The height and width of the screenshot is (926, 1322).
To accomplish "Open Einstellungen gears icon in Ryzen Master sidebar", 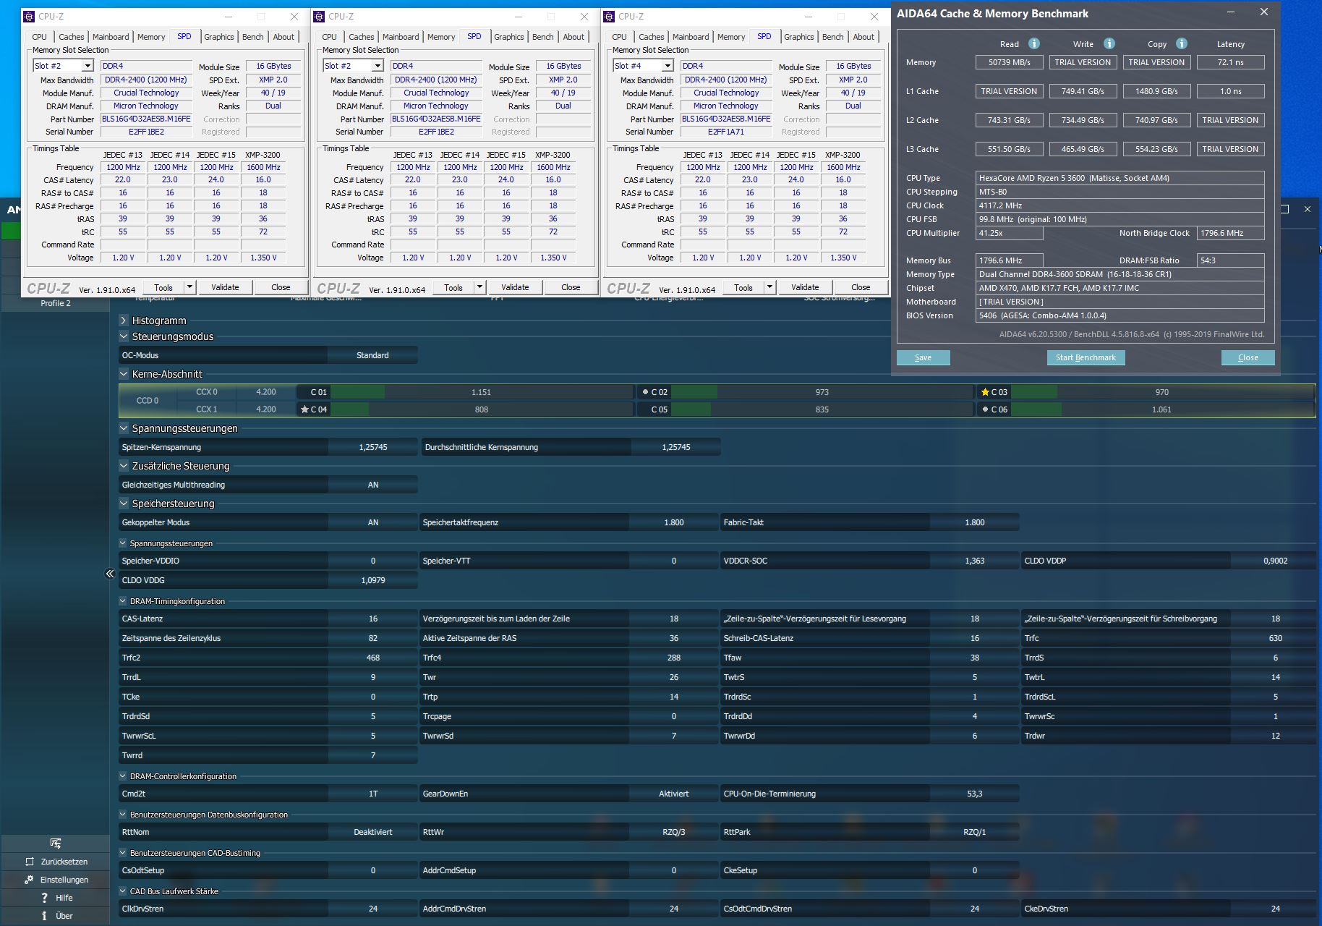I will tap(30, 880).
